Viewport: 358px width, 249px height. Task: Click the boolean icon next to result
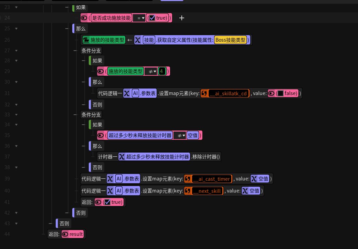click(65, 234)
